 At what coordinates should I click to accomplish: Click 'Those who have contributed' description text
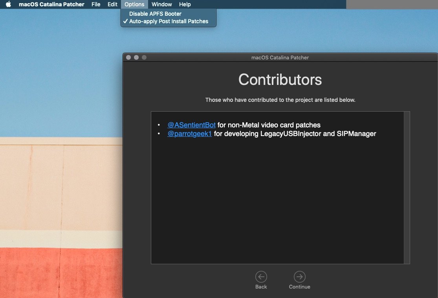click(x=280, y=100)
